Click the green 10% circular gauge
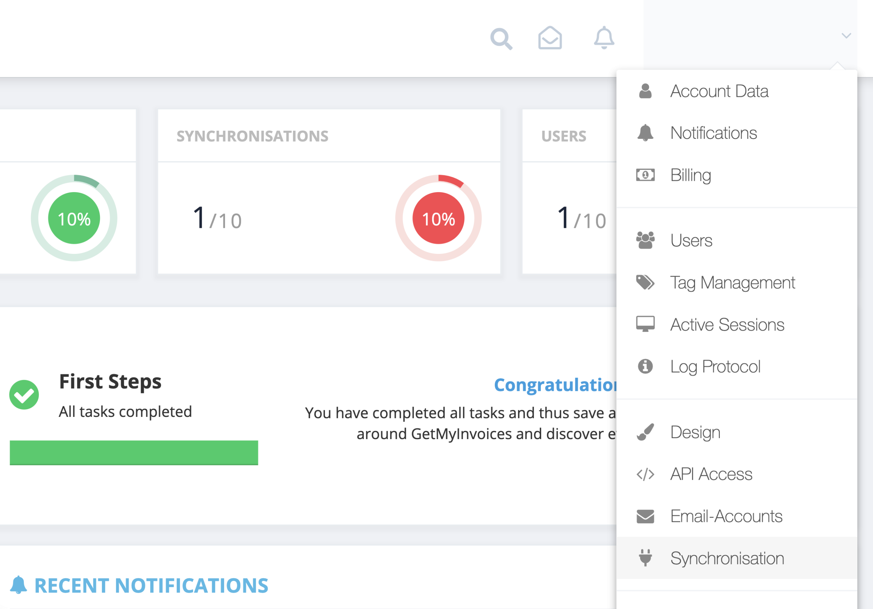This screenshot has width=873, height=609. click(74, 218)
